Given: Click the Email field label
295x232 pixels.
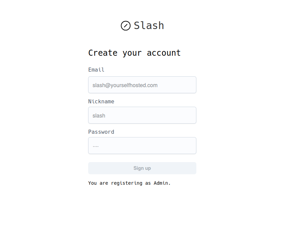Looking at the screenshot, I should tap(96, 70).
